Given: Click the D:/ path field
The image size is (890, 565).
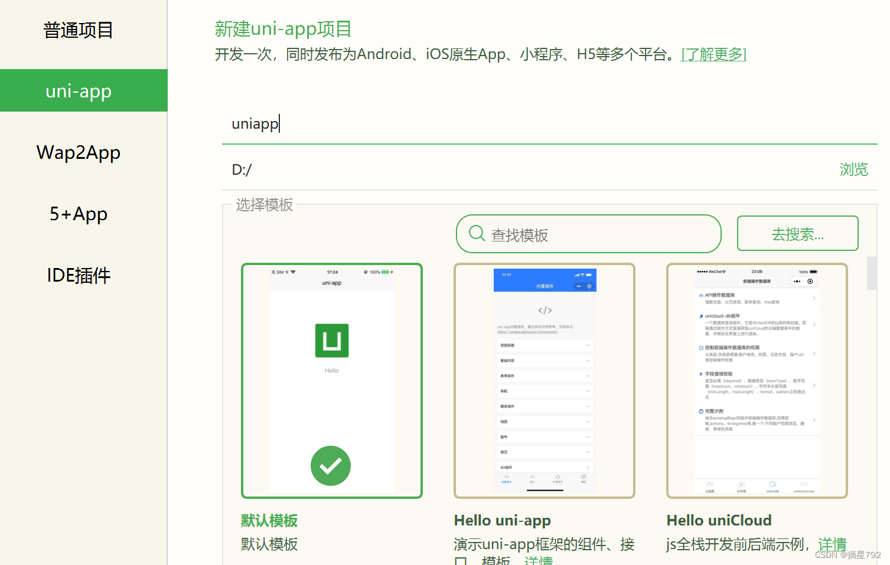Looking at the screenshot, I should (x=413, y=169).
